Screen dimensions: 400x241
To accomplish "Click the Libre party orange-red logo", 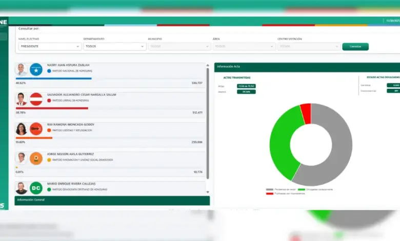I will [36, 129].
